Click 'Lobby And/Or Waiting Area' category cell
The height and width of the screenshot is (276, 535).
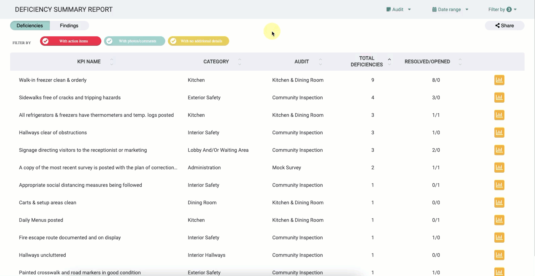[218, 150]
